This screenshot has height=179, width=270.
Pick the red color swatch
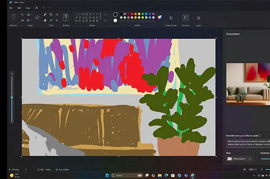132,14
